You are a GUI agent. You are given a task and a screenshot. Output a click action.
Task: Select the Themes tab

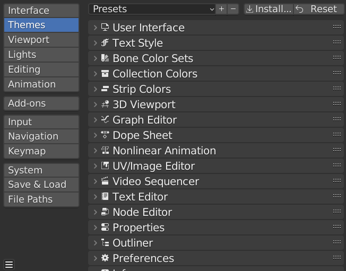click(41, 25)
